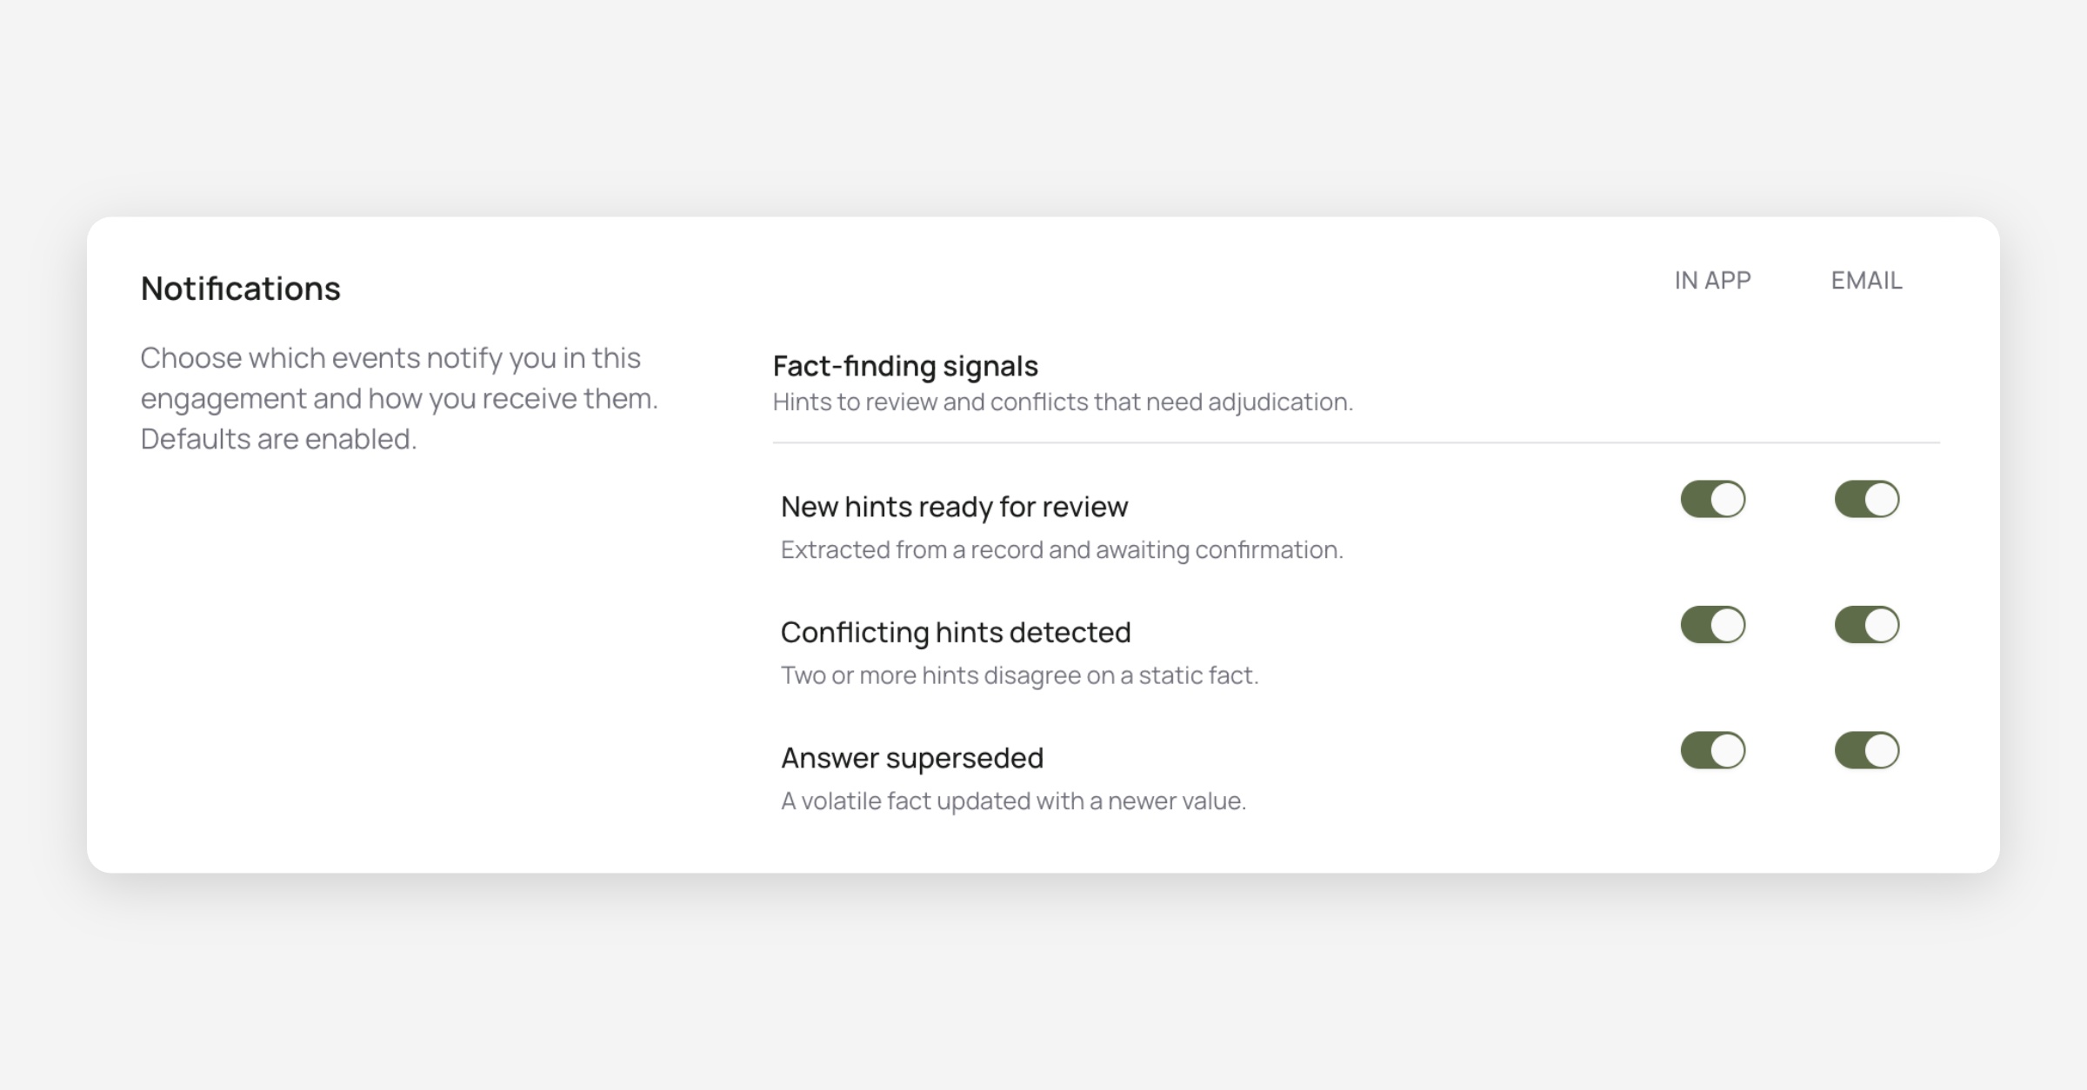The width and height of the screenshot is (2087, 1090).
Task: Click 'Two or more hints disagree' description
Action: [x=1019, y=675]
